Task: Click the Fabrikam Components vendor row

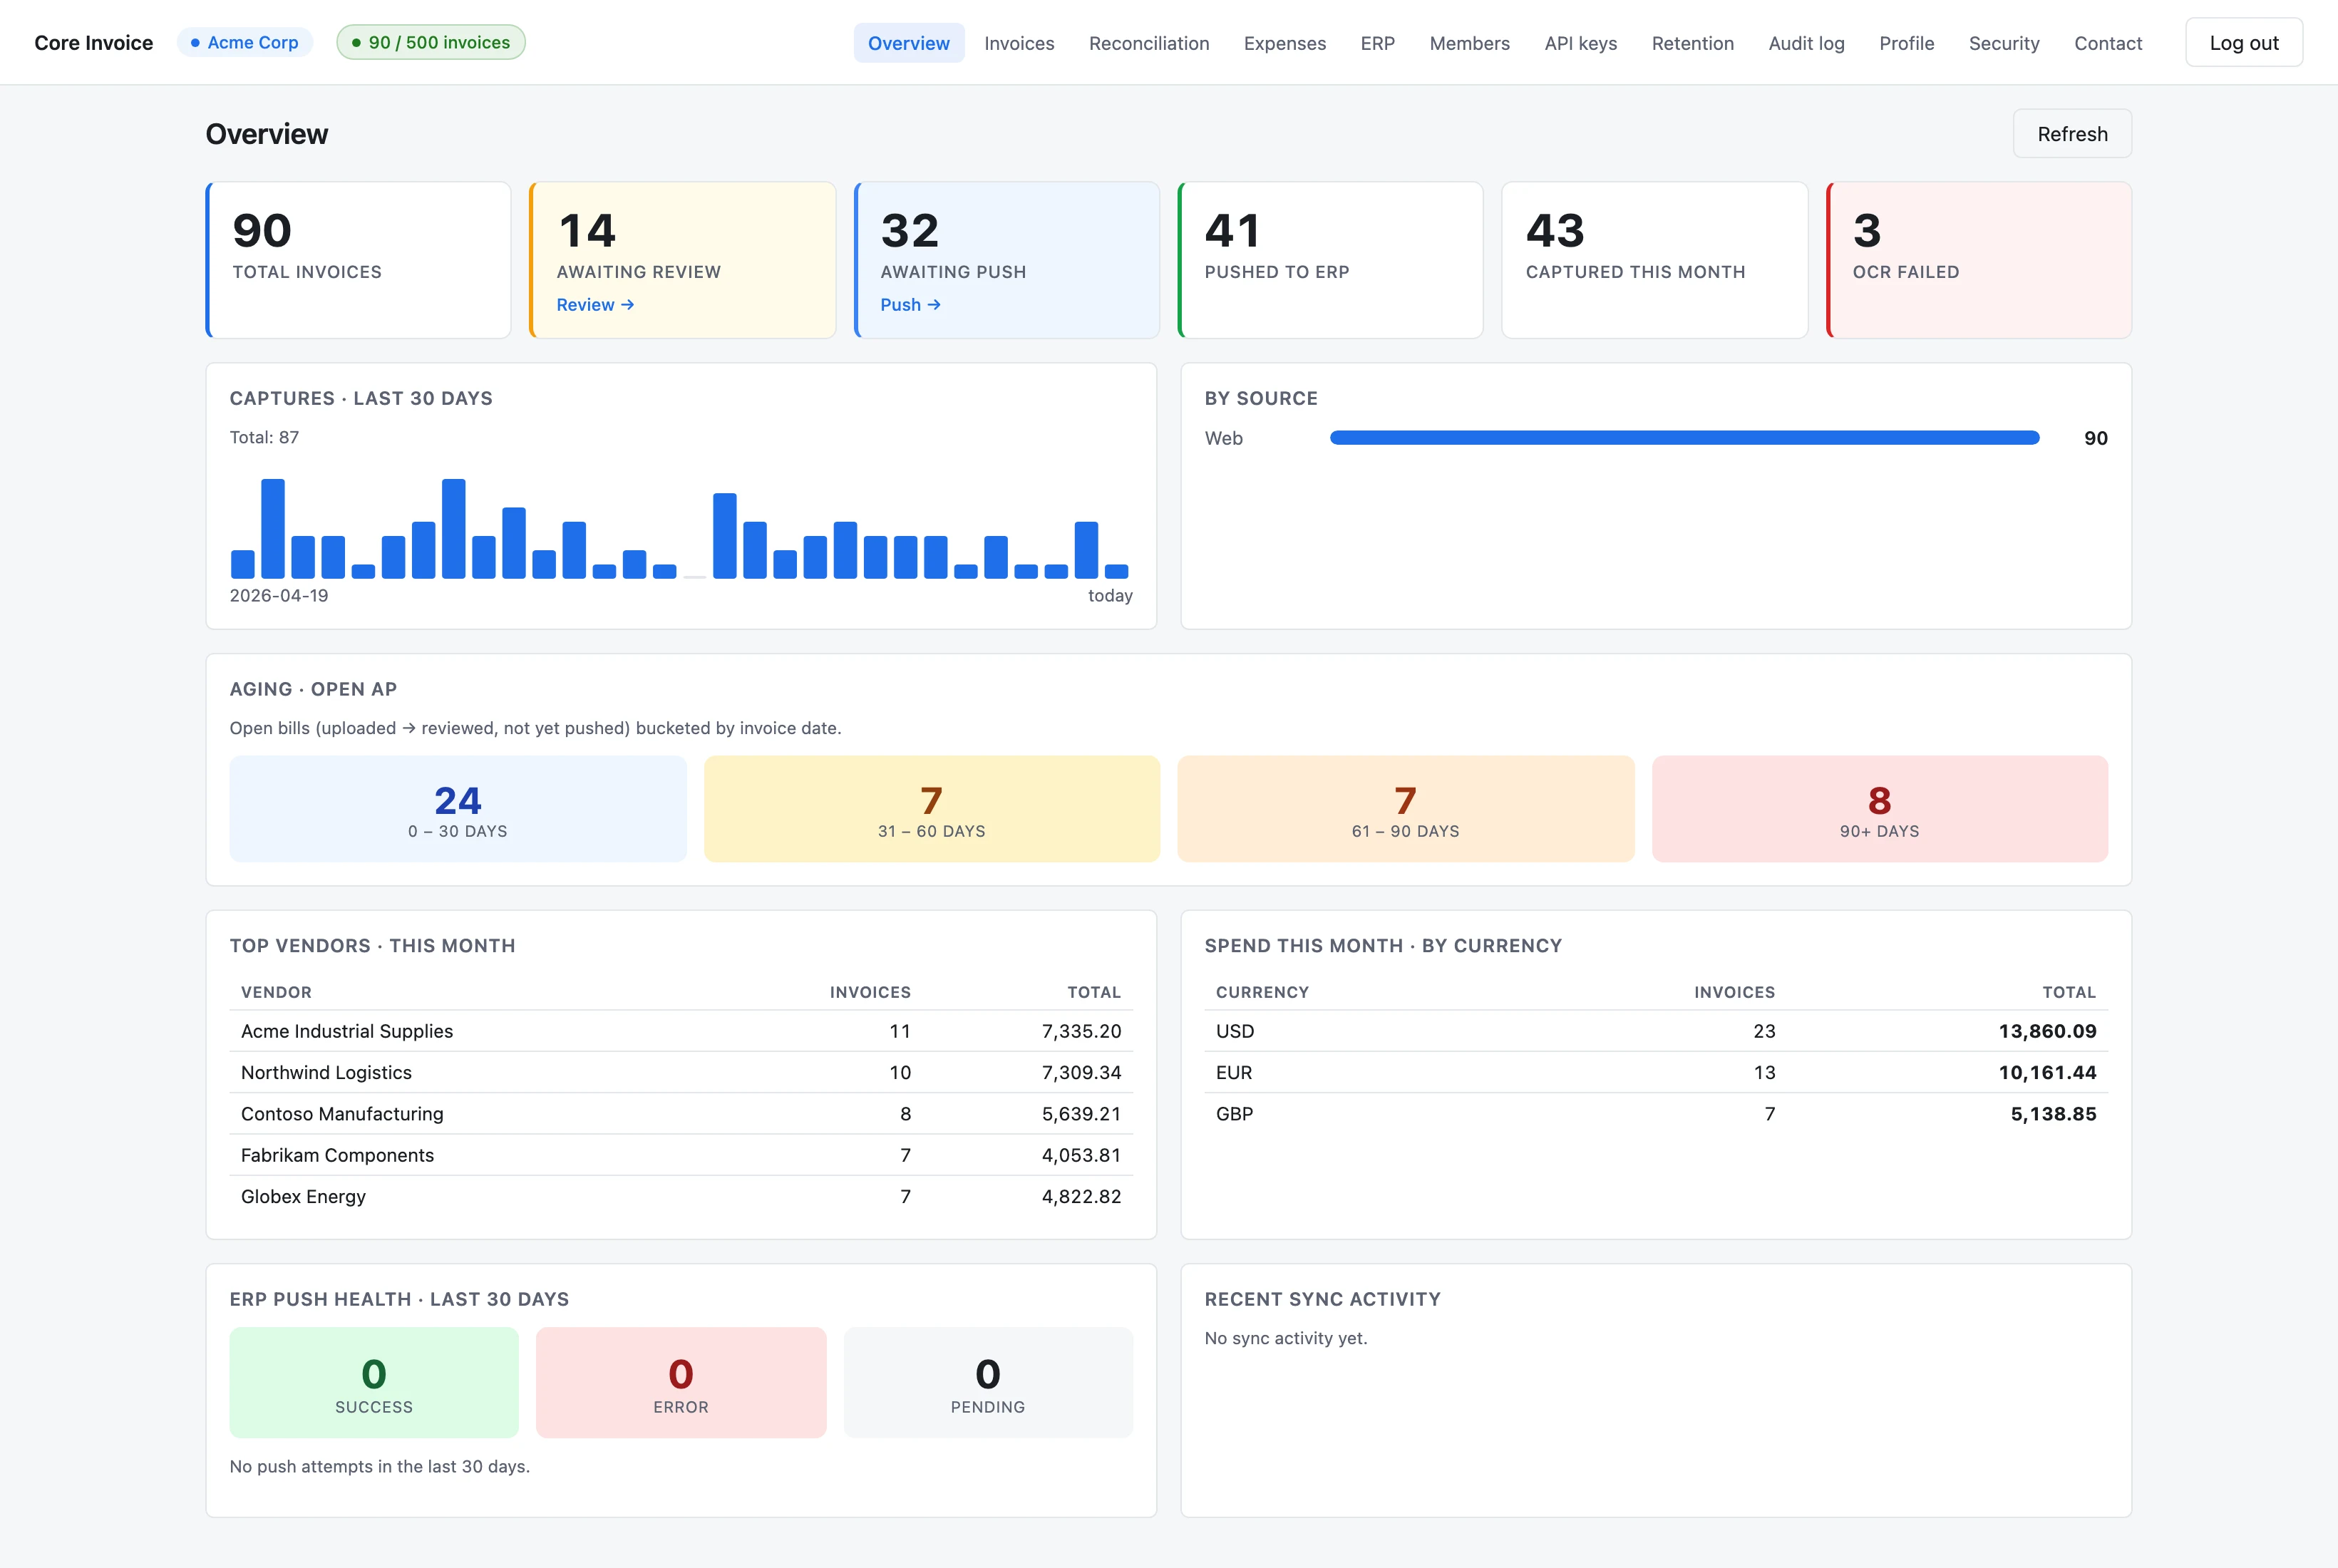Action: (681, 1155)
